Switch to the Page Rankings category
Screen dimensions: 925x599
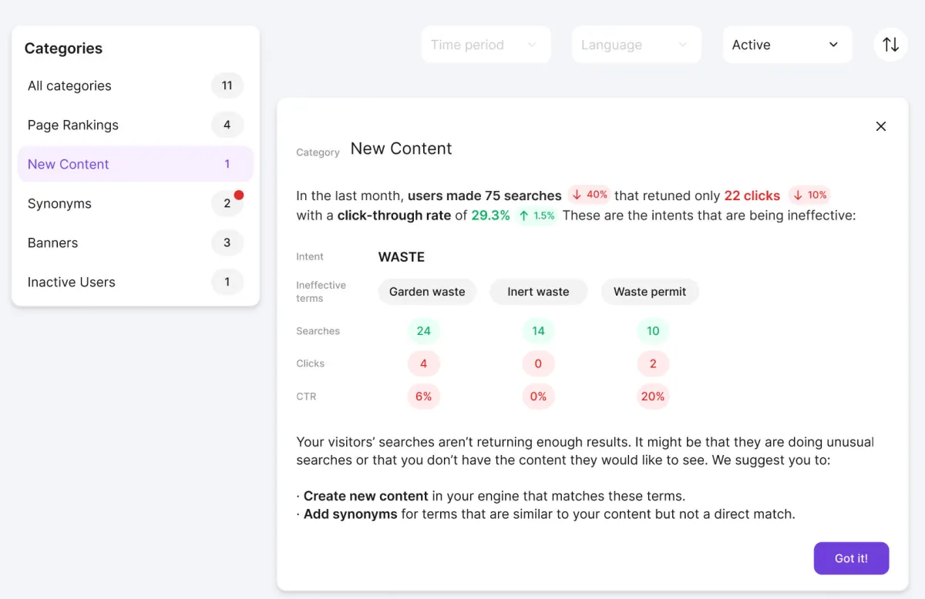pos(73,125)
